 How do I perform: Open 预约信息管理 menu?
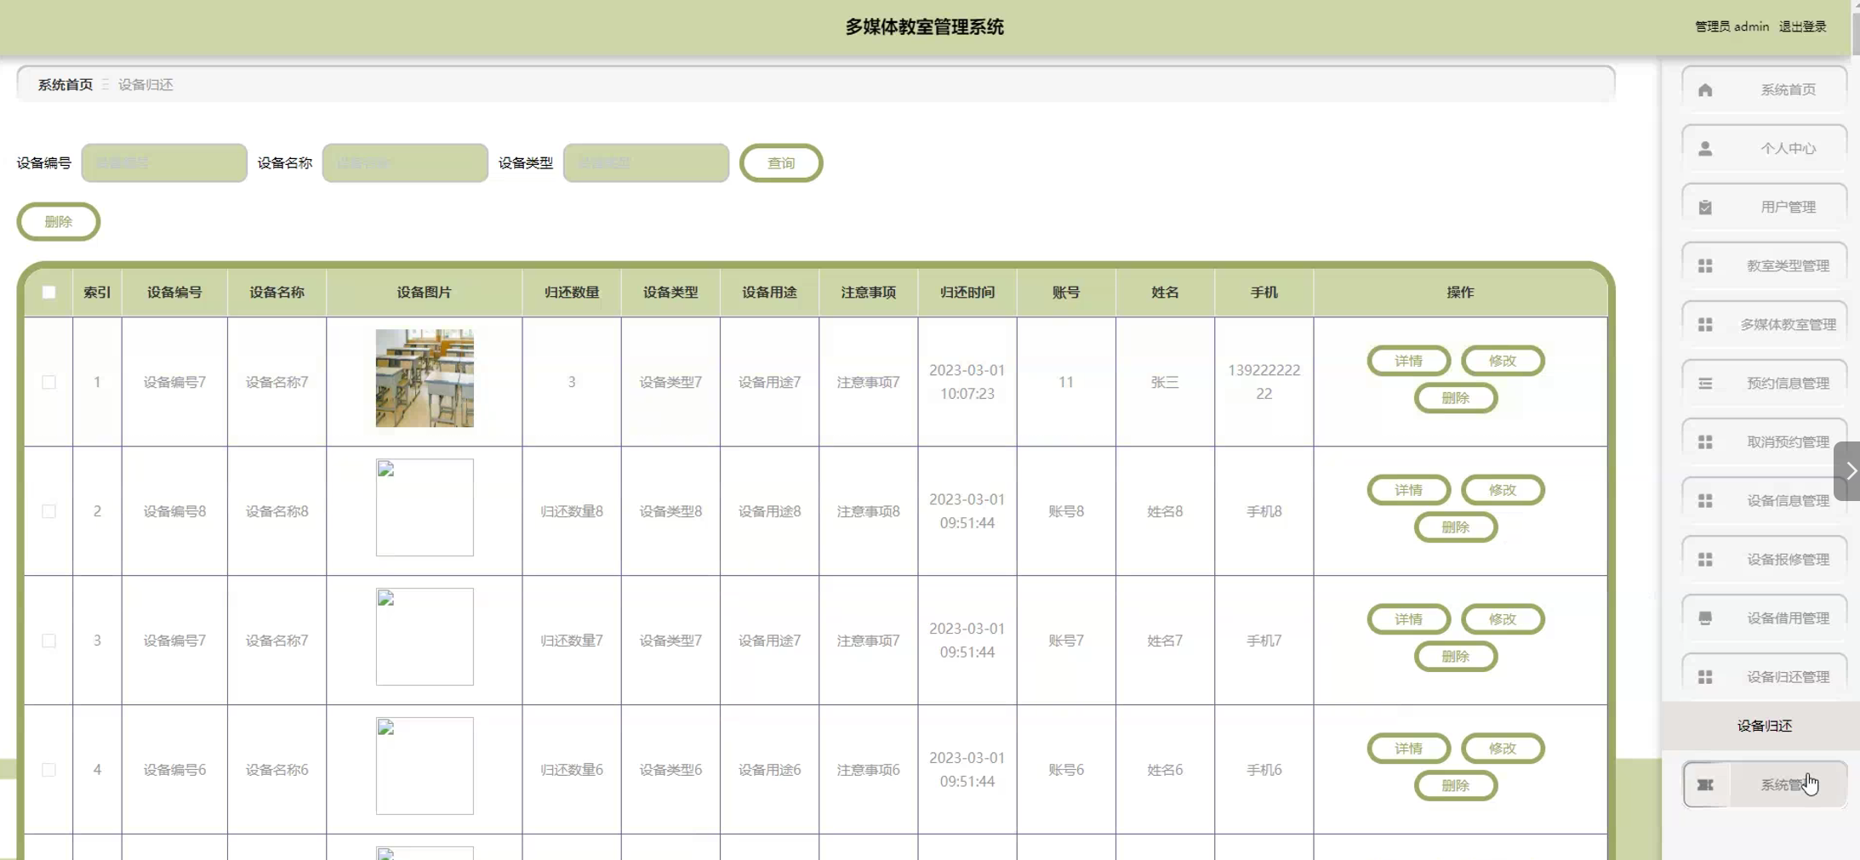pyautogui.click(x=1765, y=383)
